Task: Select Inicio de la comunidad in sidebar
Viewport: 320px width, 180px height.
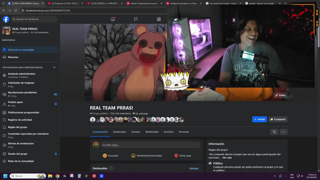Action: click(x=30, y=50)
